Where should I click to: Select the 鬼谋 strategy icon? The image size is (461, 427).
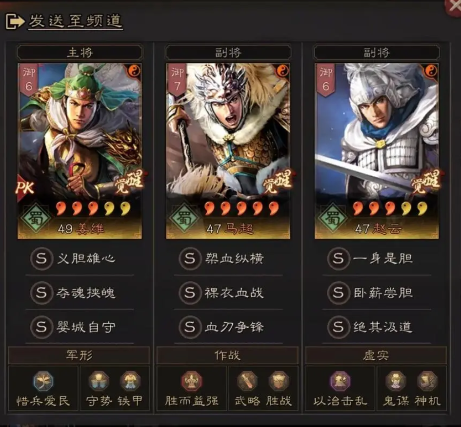[x=396, y=381]
